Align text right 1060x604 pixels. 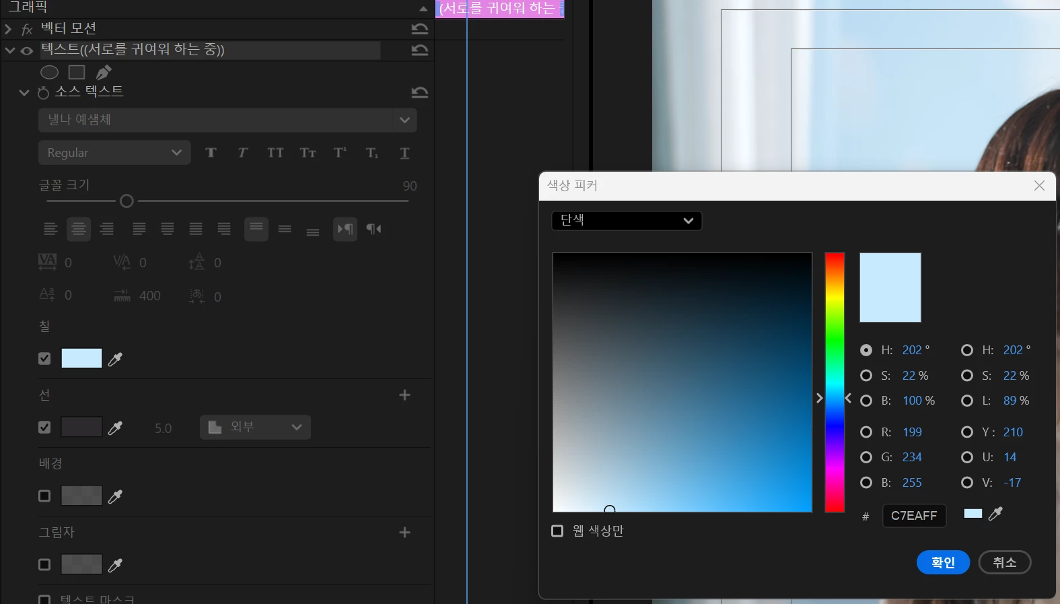click(107, 229)
